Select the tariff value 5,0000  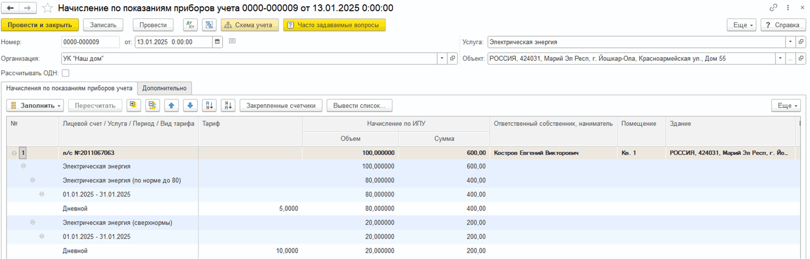coord(288,208)
